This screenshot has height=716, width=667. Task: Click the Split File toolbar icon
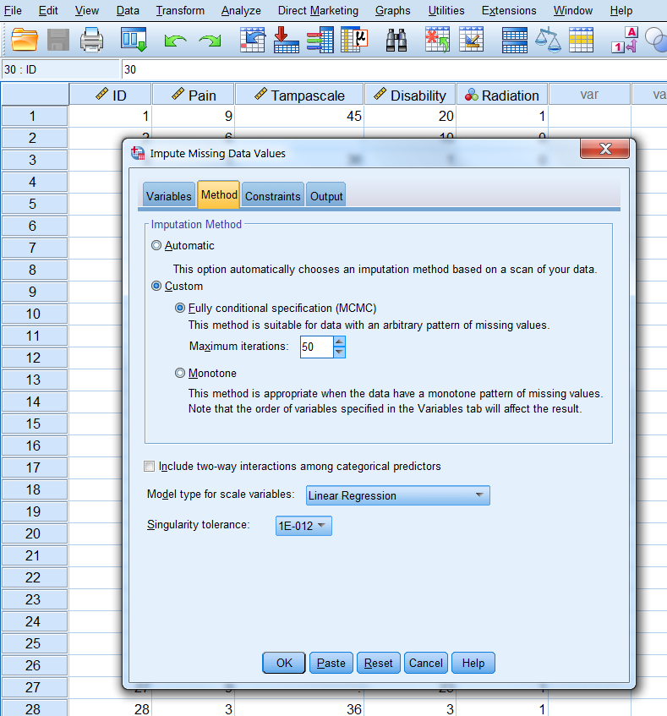coord(515,40)
